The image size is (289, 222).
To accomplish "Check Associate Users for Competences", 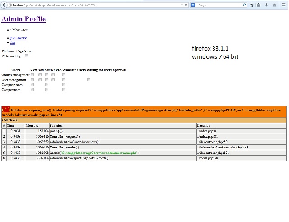I will 64,90.
